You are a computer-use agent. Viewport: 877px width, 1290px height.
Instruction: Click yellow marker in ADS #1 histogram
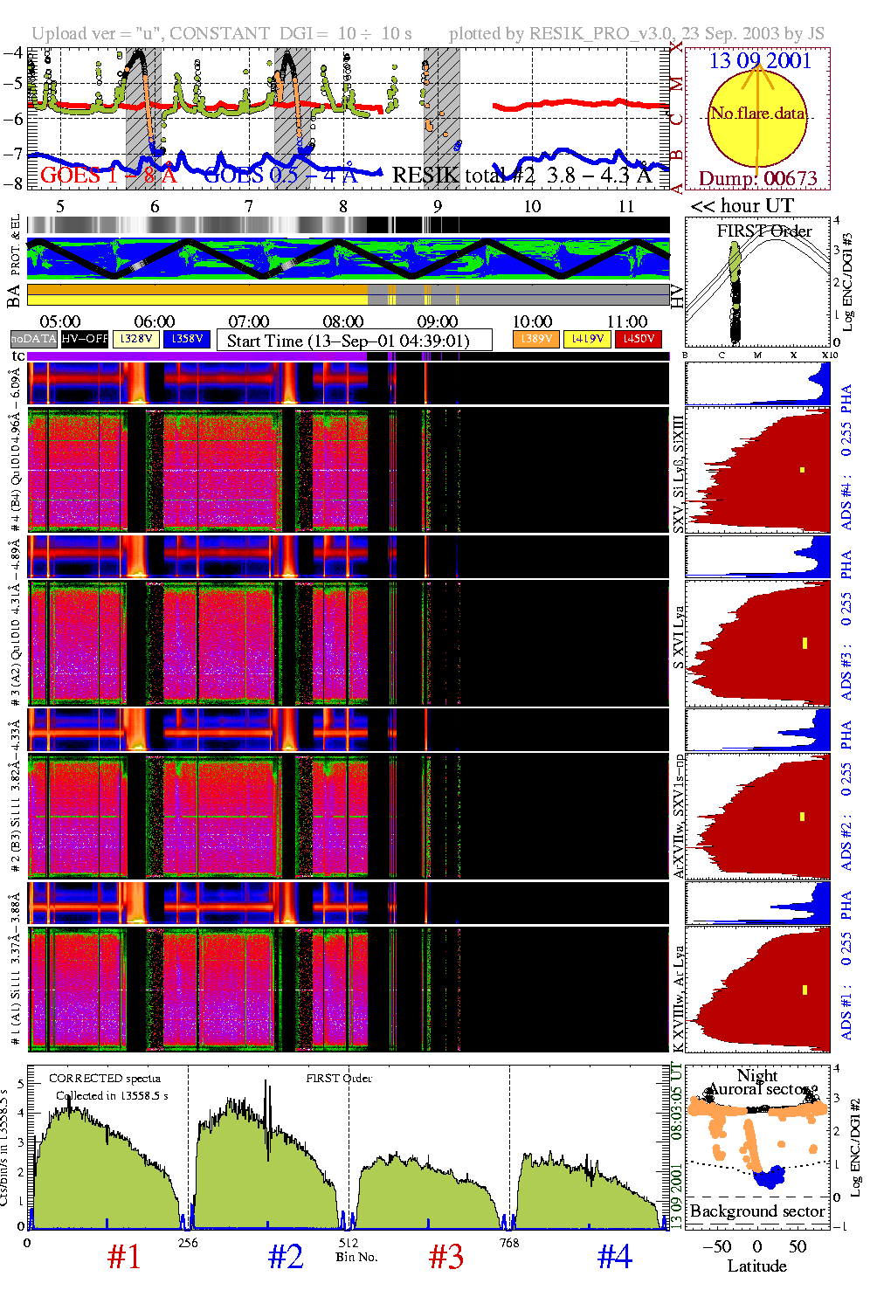pyautogui.click(x=804, y=990)
